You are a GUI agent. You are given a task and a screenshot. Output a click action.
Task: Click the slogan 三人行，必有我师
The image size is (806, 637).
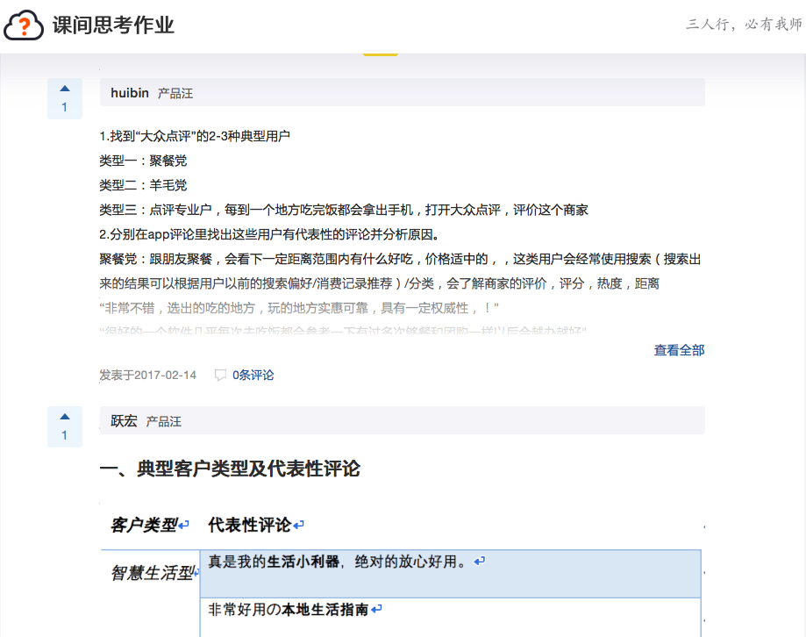(x=744, y=25)
